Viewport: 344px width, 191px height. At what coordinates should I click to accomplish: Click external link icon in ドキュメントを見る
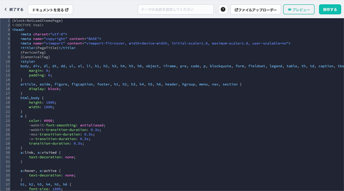coord(67,10)
